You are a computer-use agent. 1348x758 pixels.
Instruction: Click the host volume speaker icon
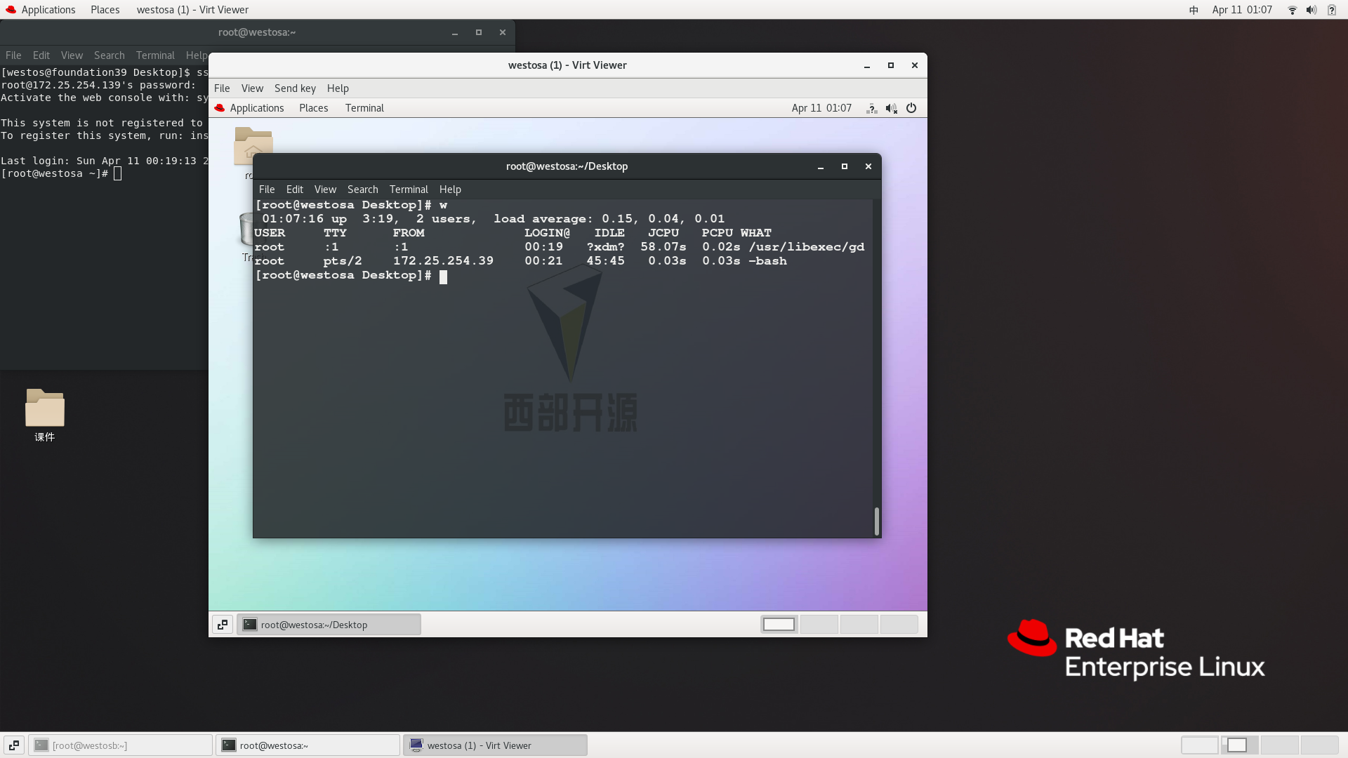[1311, 10]
